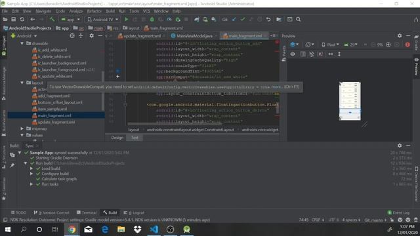Open the AVD Manager icon
The height and width of the screenshot is (236, 420).
(205, 19)
